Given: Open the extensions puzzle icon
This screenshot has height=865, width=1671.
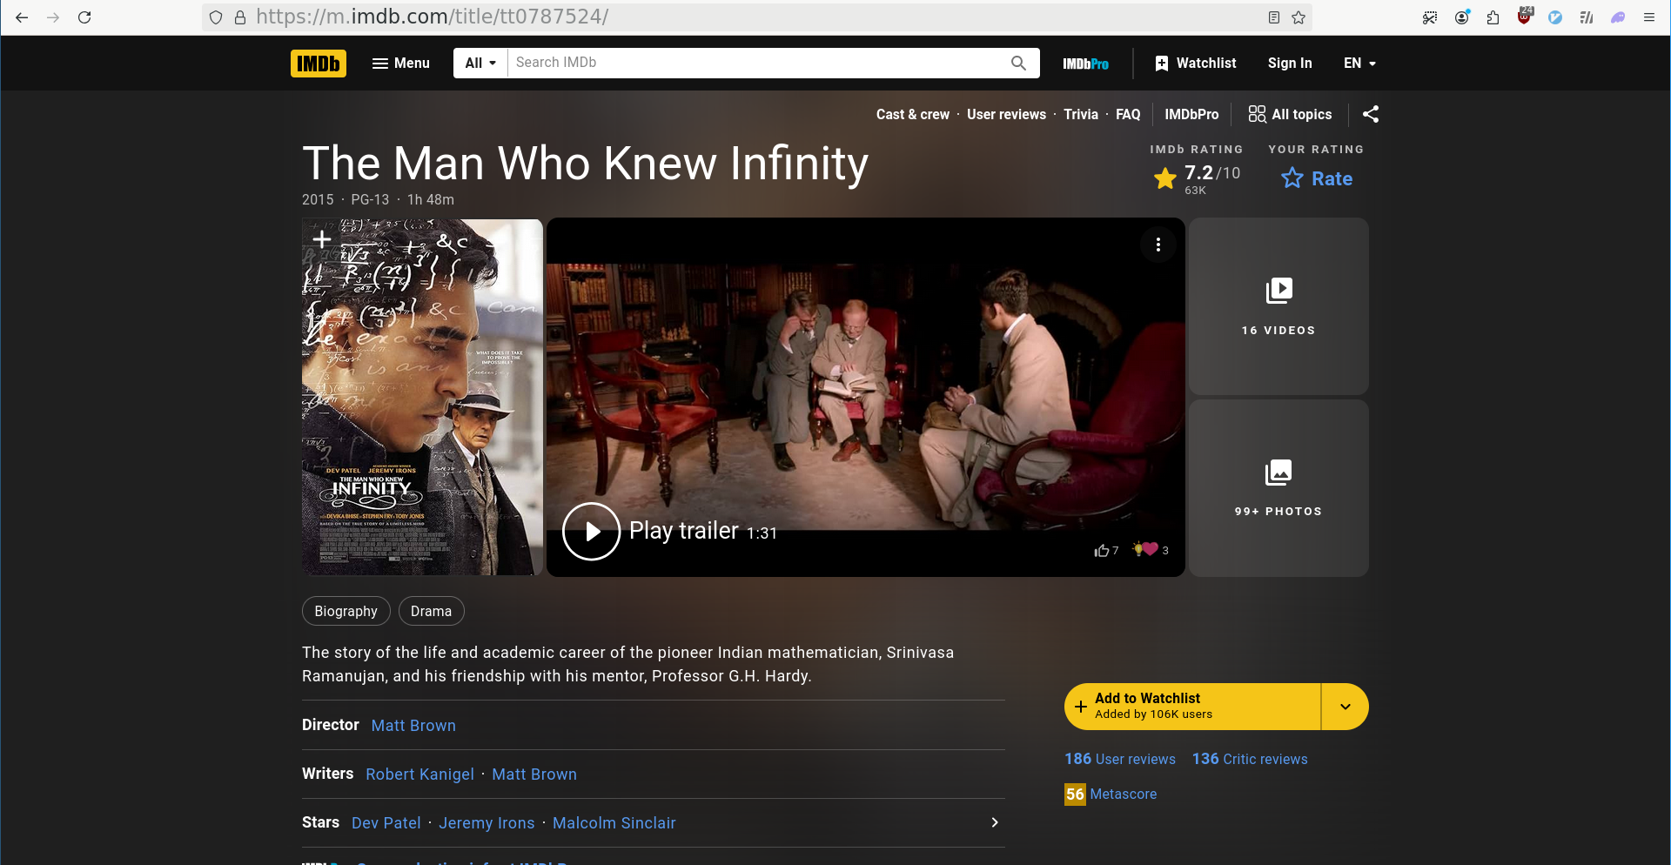Looking at the screenshot, I should click(1493, 17).
